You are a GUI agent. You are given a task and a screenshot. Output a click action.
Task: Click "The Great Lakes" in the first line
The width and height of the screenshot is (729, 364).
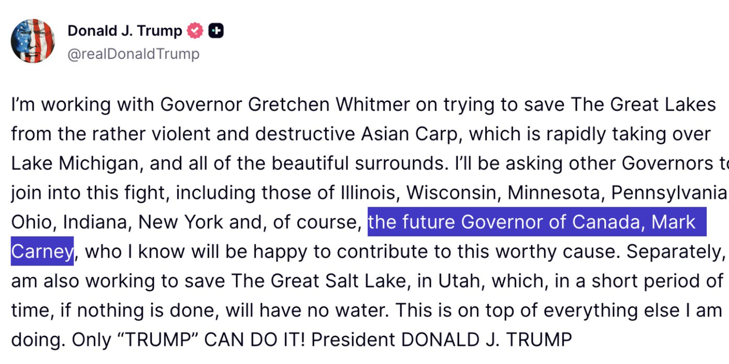(x=643, y=104)
